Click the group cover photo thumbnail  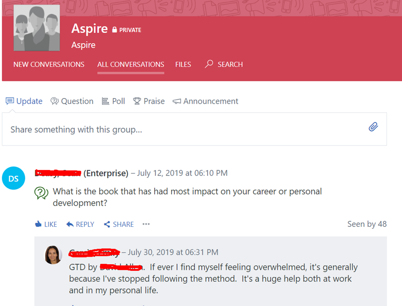(x=37, y=27)
